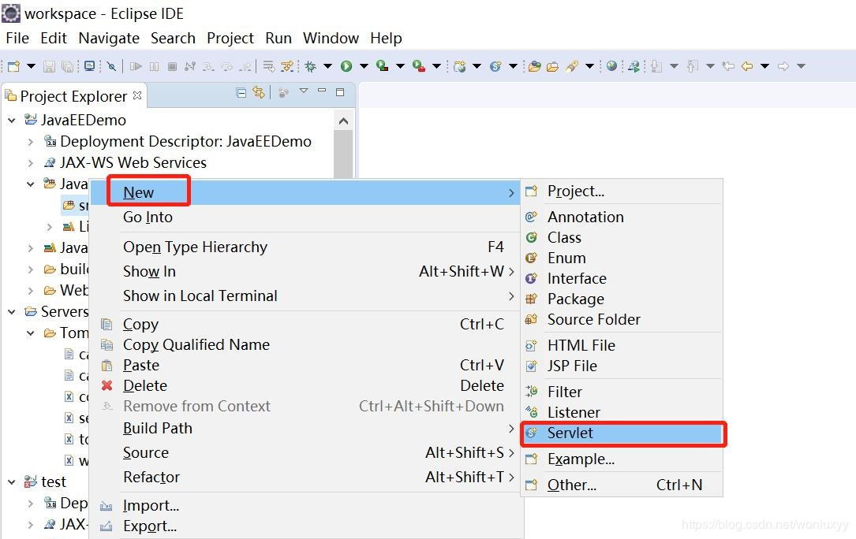Choose Delete in the context menu
Image resolution: width=856 pixels, height=539 pixels.
pos(306,385)
